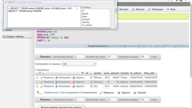Sort results by amount column
The width and height of the screenshot is (192, 108).
point(115,73)
